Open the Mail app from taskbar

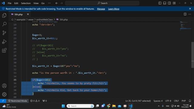pyautogui.click(x=119, y=106)
